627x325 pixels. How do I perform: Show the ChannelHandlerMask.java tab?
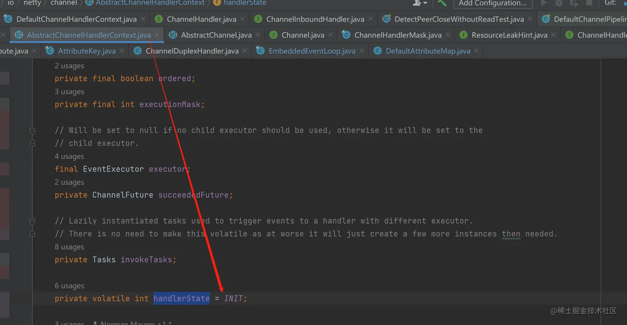coord(398,35)
